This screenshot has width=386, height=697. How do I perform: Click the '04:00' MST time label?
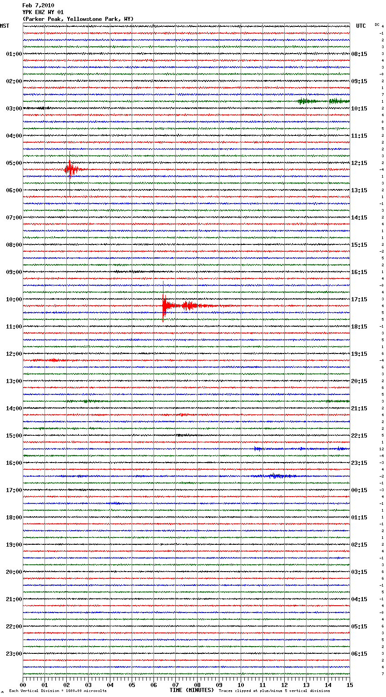[14, 136]
